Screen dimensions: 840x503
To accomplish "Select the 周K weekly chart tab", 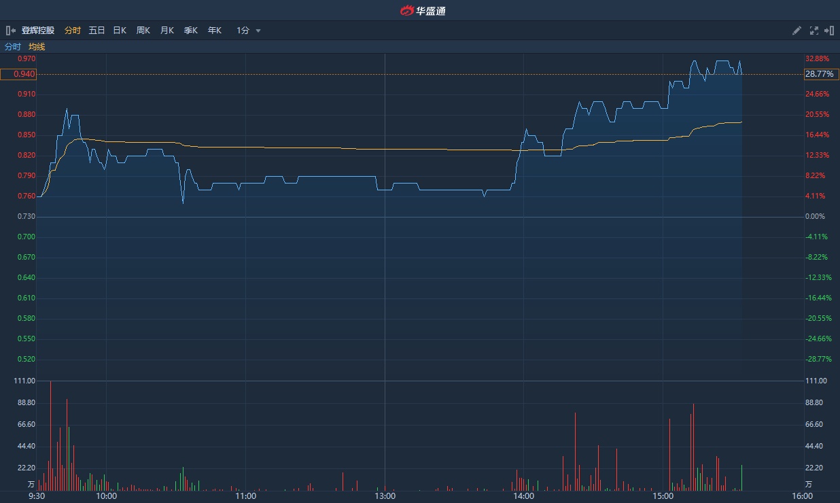I will click(143, 31).
